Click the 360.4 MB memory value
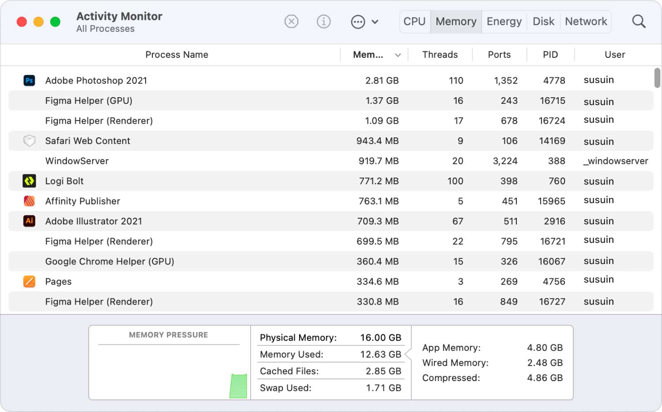Viewport: 662px width, 412px height. pyautogui.click(x=377, y=261)
